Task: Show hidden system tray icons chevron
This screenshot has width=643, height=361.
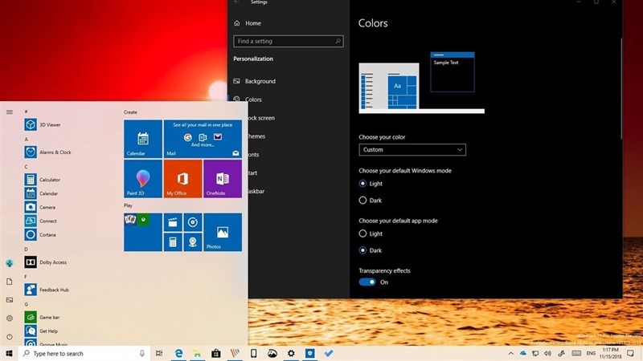Action: 510,353
